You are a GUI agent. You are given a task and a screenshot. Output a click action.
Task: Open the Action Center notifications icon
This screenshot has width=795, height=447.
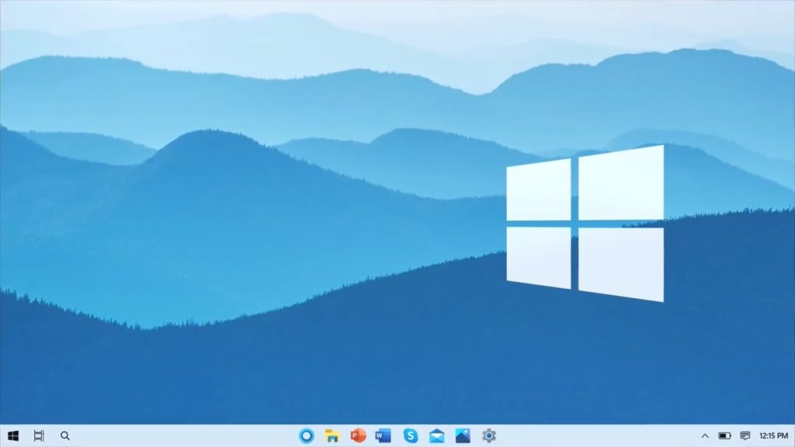[x=745, y=436]
